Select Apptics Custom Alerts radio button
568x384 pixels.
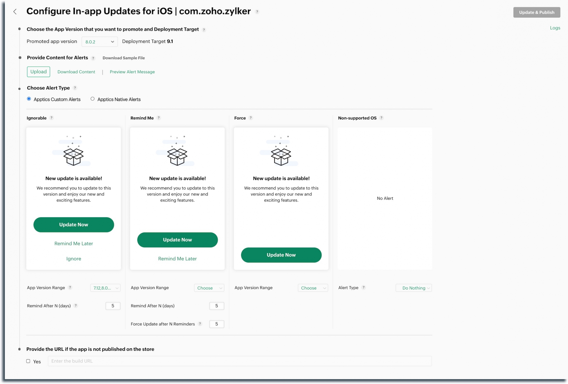tap(29, 99)
